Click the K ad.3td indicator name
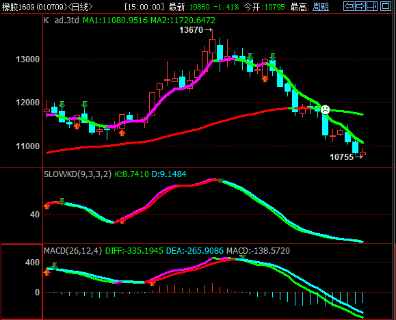This screenshot has width=396, height=320. click(62, 21)
